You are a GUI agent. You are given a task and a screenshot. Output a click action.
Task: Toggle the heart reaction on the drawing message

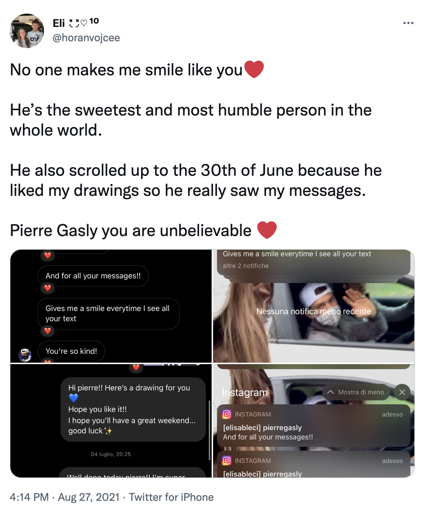point(136,368)
